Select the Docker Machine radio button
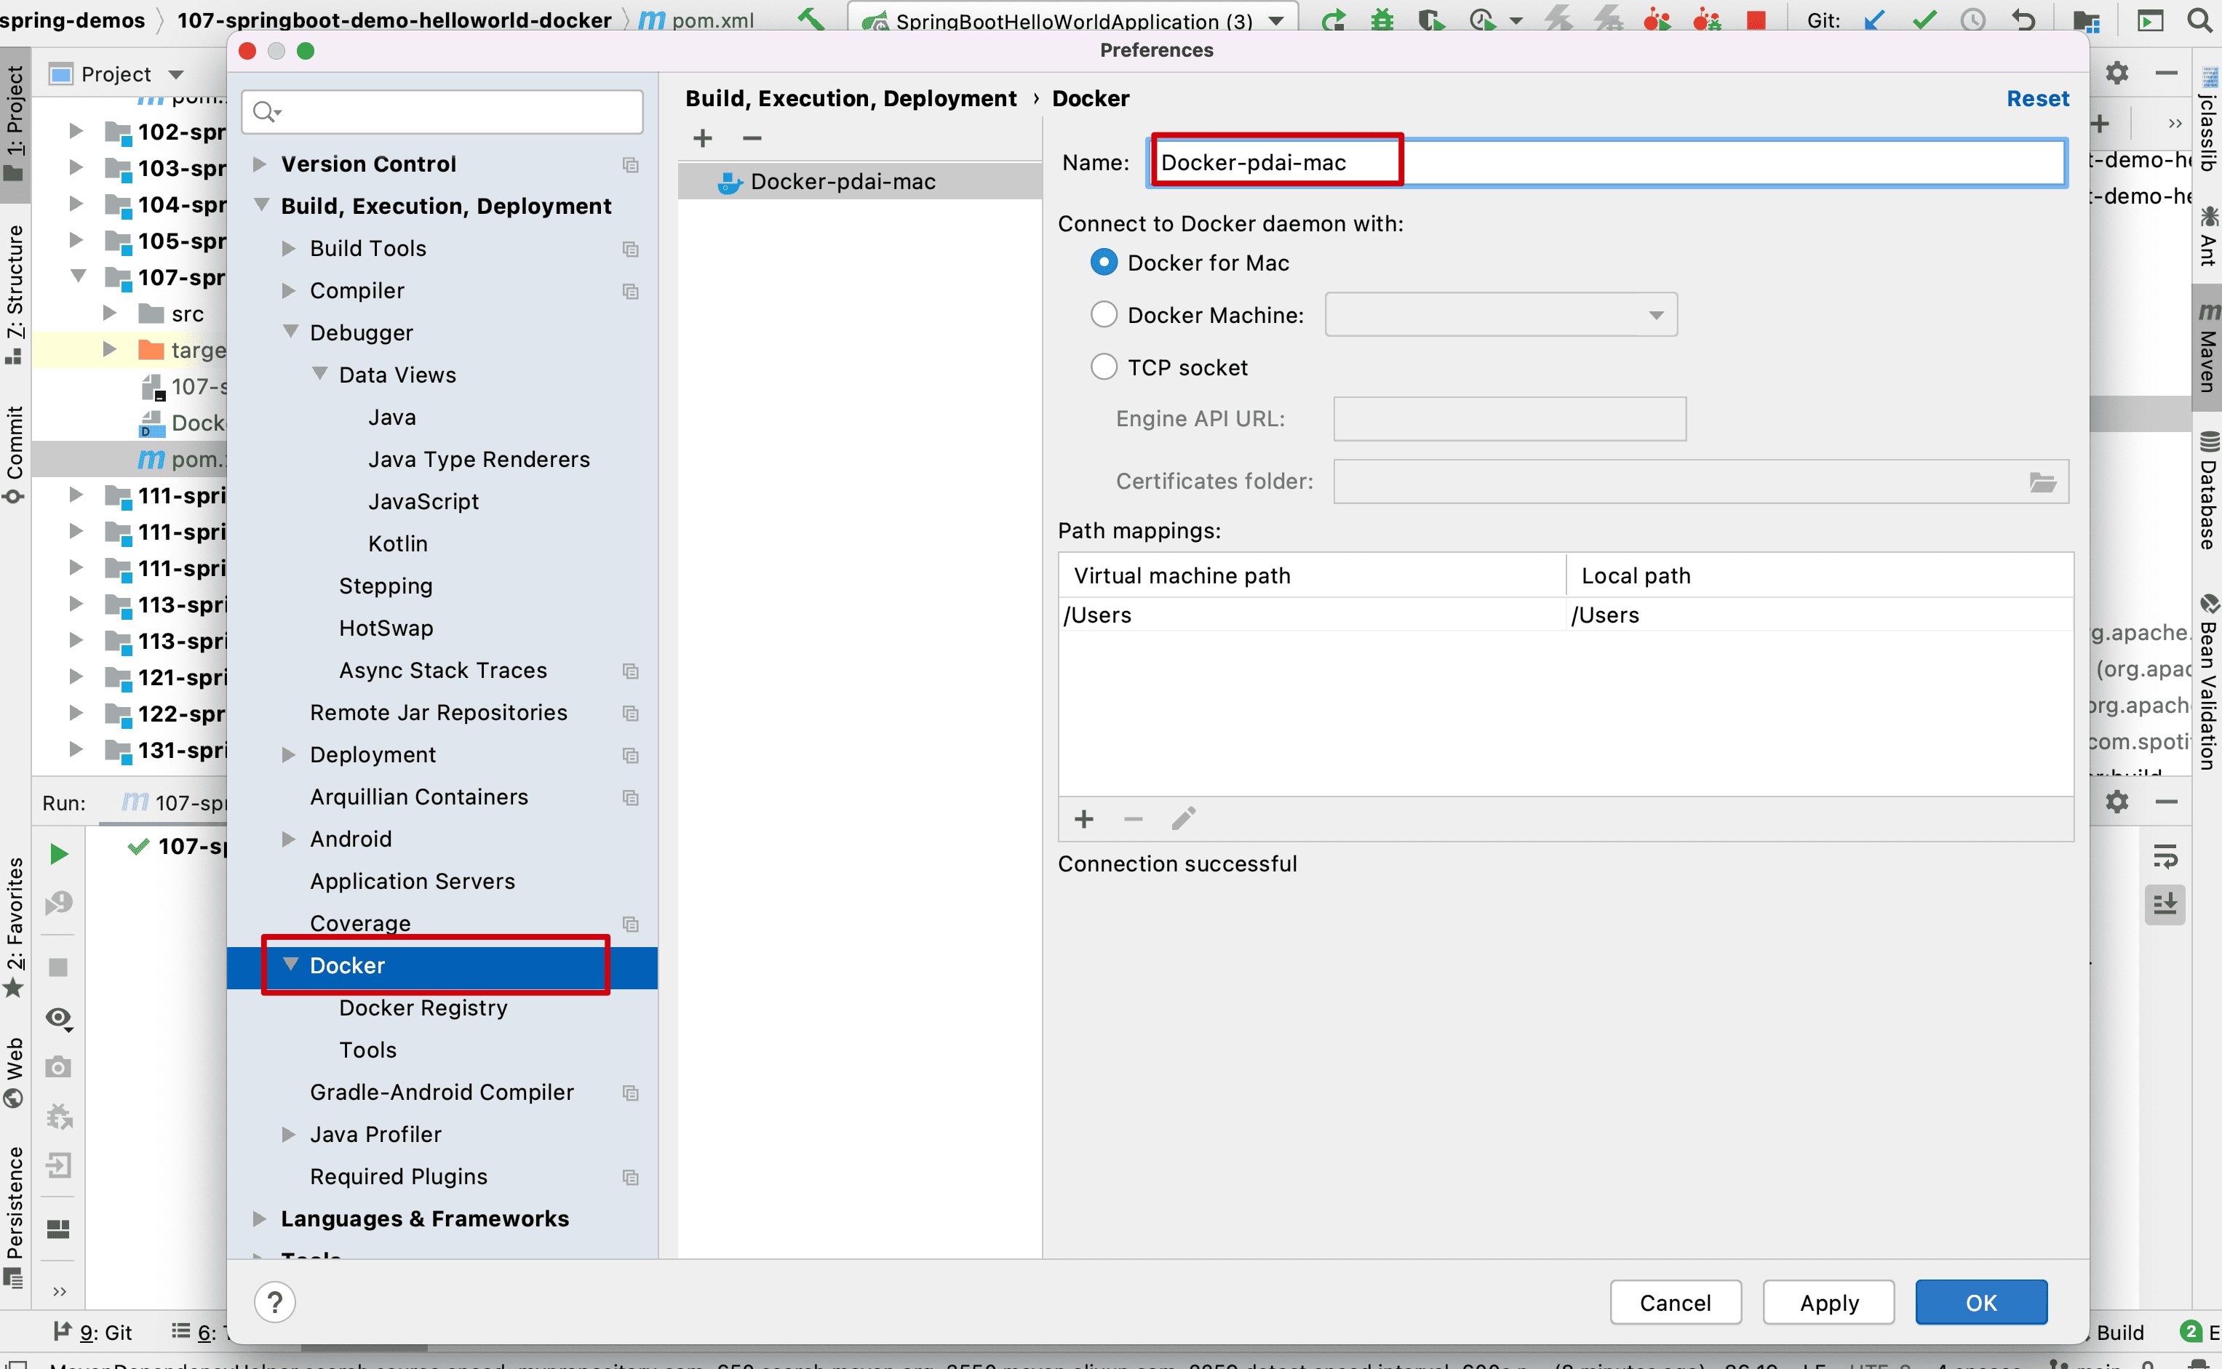Screen dimensions: 2222x1369 click(x=1104, y=314)
